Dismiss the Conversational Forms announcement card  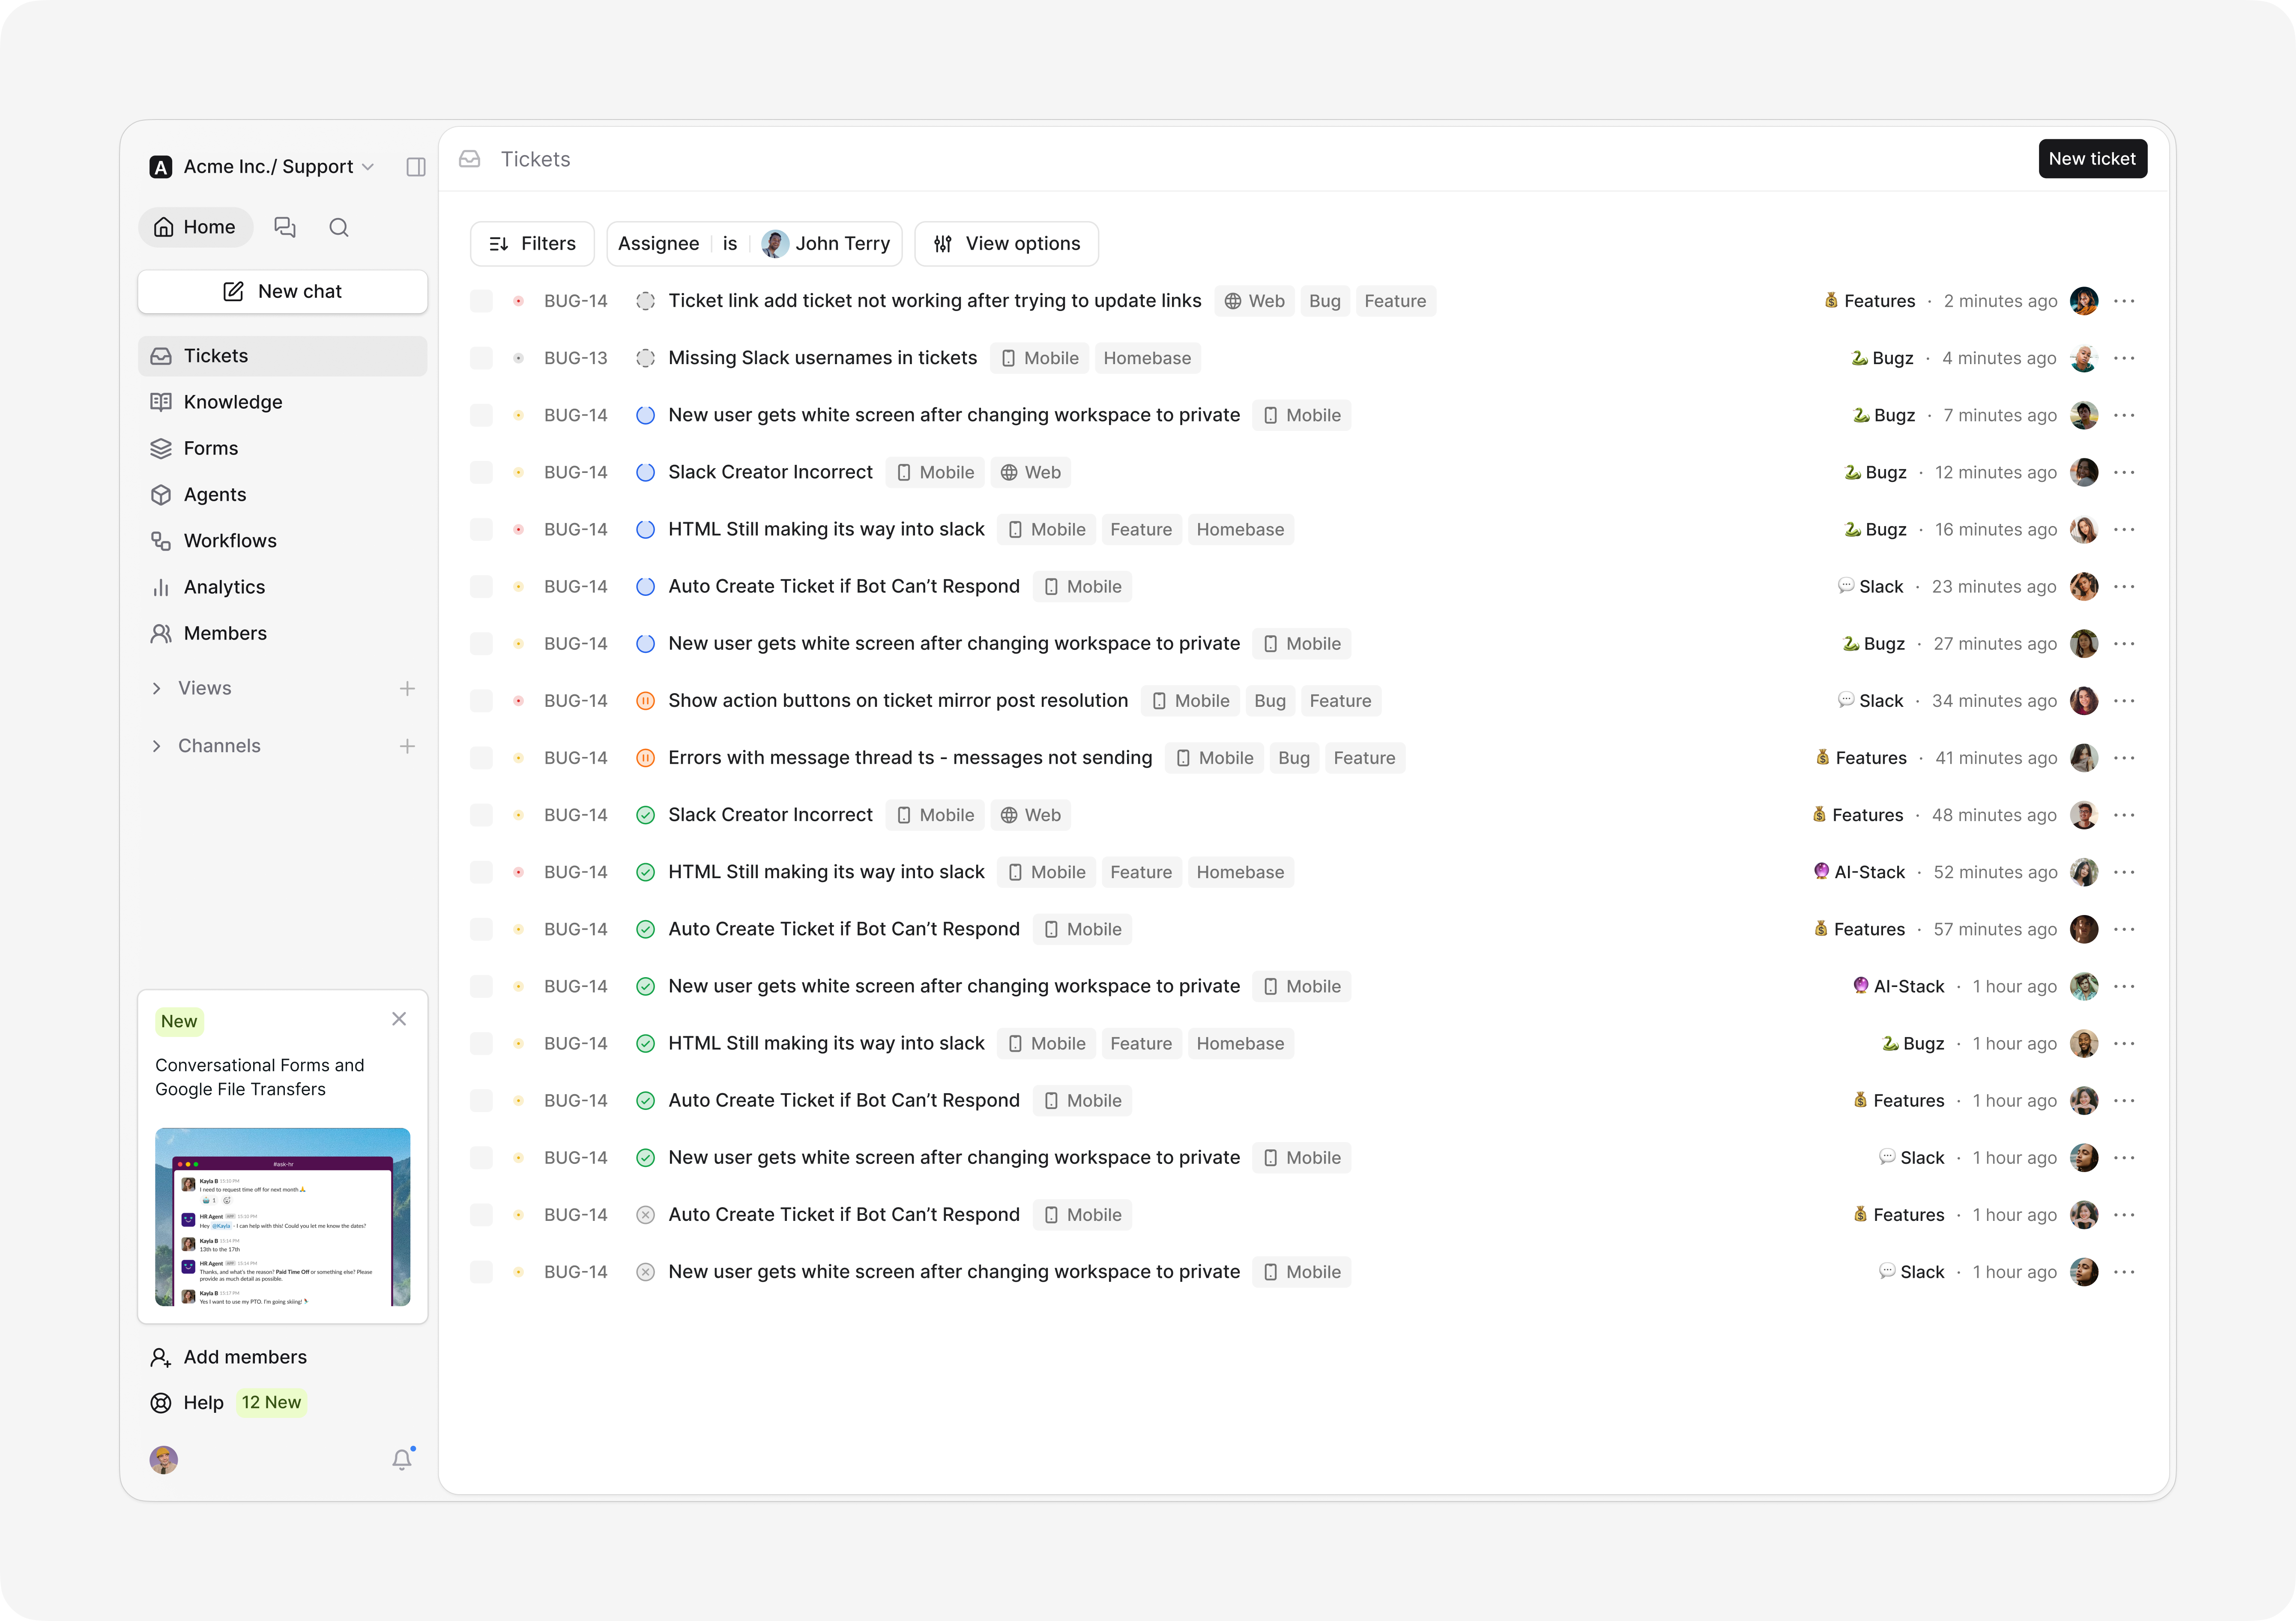tap(399, 1019)
